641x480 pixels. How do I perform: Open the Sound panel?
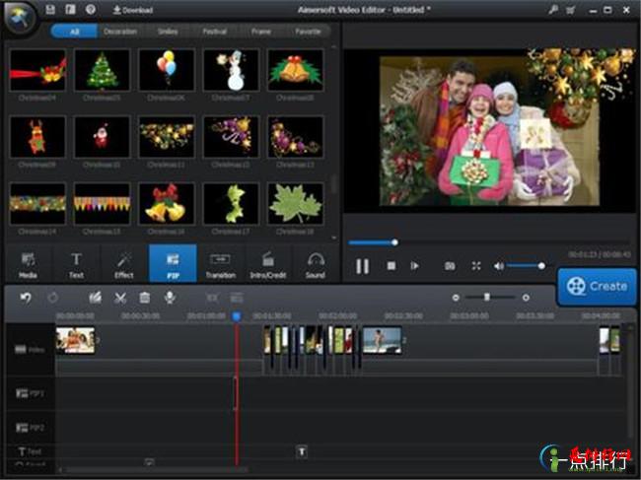[315, 264]
